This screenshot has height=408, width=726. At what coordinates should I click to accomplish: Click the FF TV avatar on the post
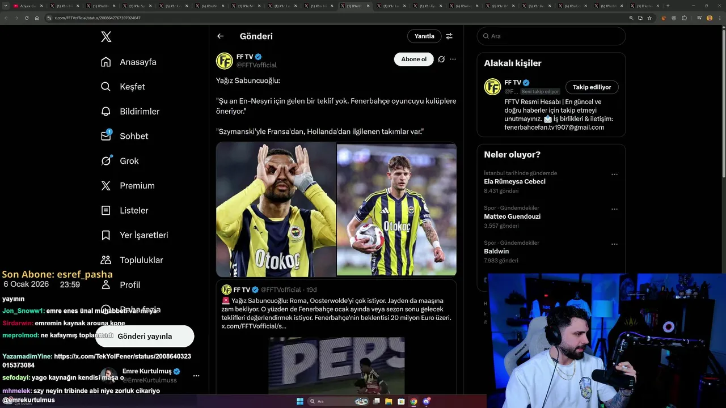point(225,61)
